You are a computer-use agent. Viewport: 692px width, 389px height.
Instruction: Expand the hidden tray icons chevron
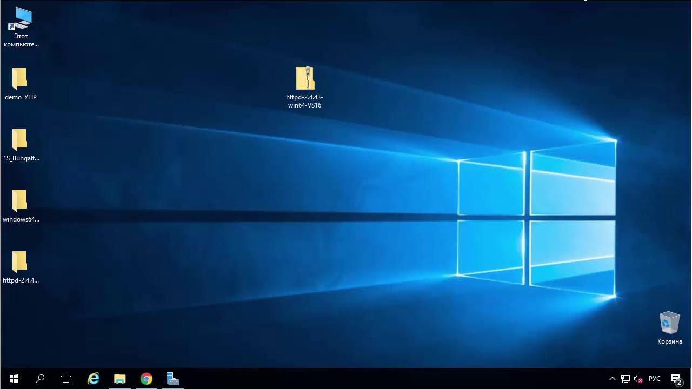pos(613,379)
